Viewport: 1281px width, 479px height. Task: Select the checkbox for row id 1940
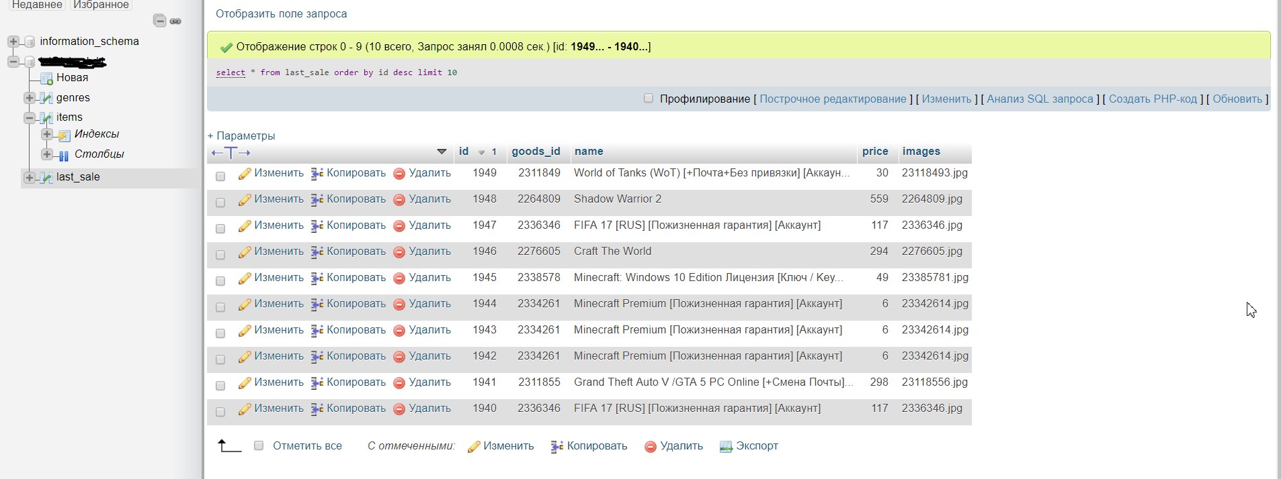coord(220,412)
